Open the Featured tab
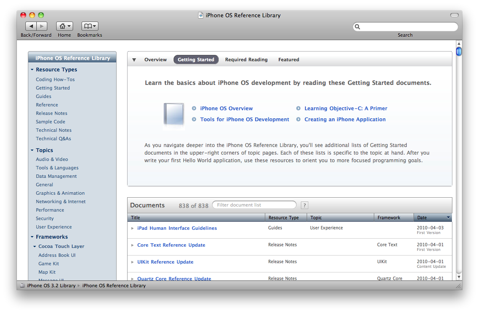The height and width of the screenshot is (313, 479). [288, 60]
